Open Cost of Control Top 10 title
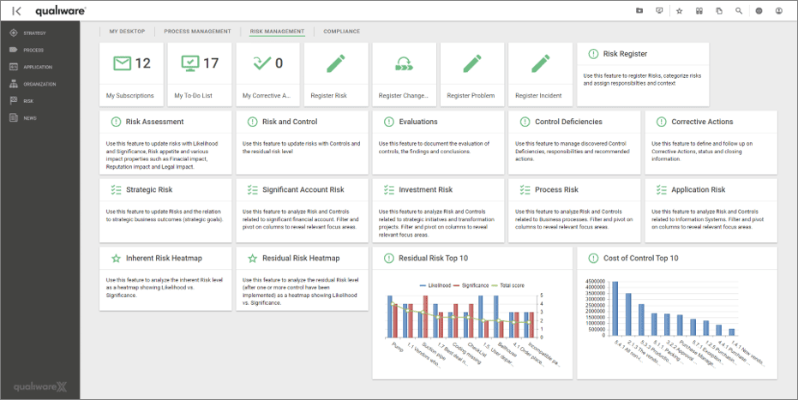Viewport: 798px width, 400px height. [641, 258]
